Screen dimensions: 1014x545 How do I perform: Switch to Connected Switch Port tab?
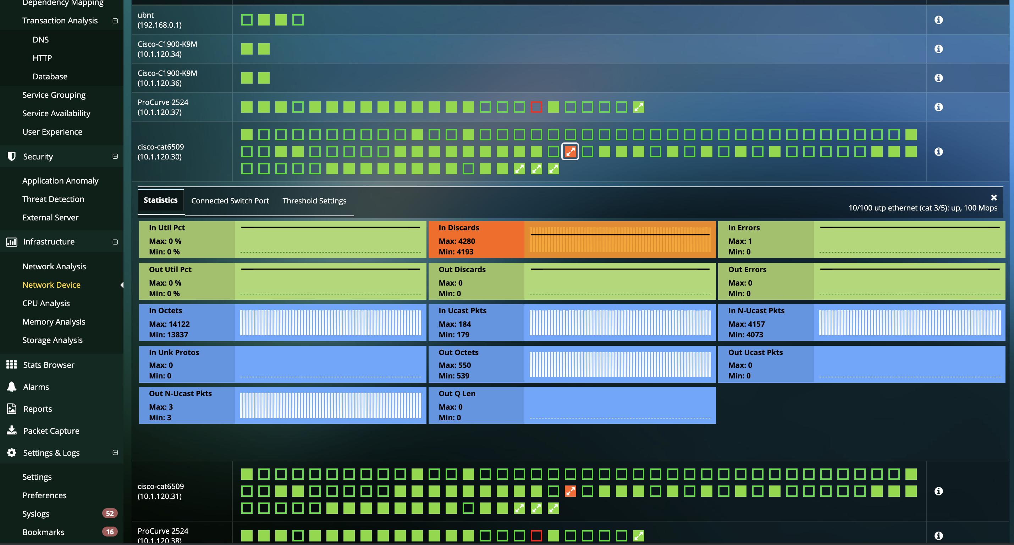point(230,201)
